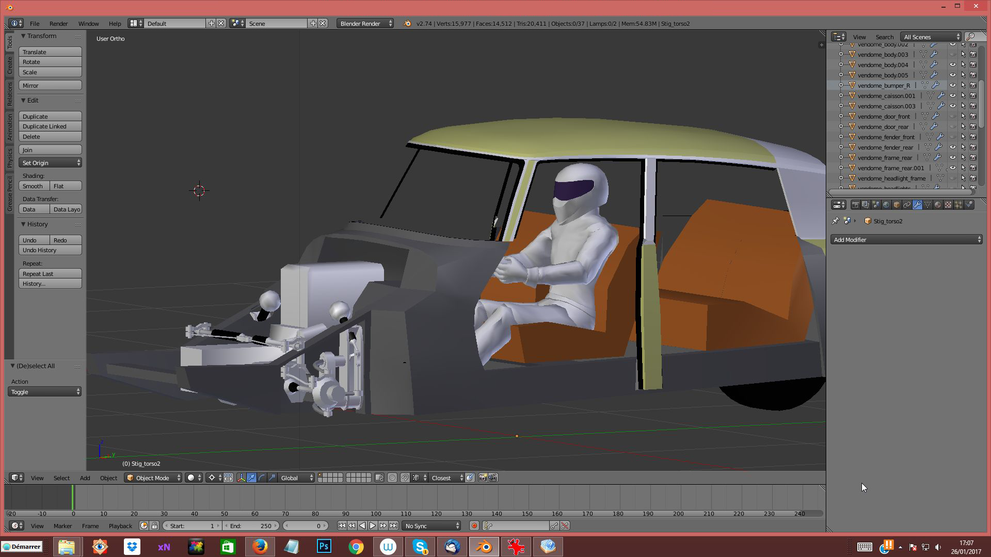Screen dimensions: 991x557
Task: Open the No Sync playback dropdown
Action: (x=431, y=526)
